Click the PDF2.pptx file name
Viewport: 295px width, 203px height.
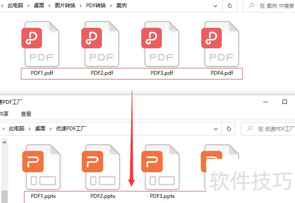pyautogui.click(x=103, y=196)
